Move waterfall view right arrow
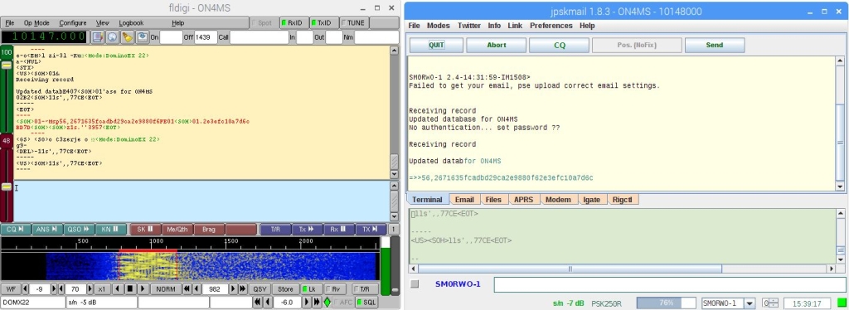The width and height of the screenshot is (849, 310). click(143, 289)
